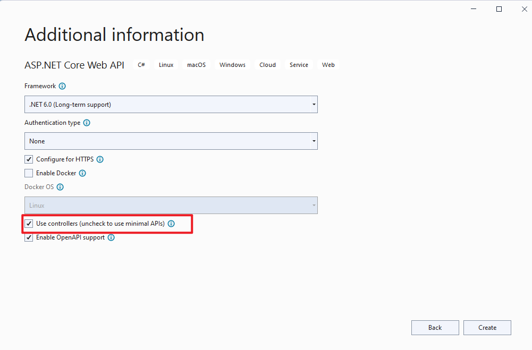The width and height of the screenshot is (532, 350).
Task: Click the disabled Docker OS Linux dropdown
Action: tap(171, 206)
